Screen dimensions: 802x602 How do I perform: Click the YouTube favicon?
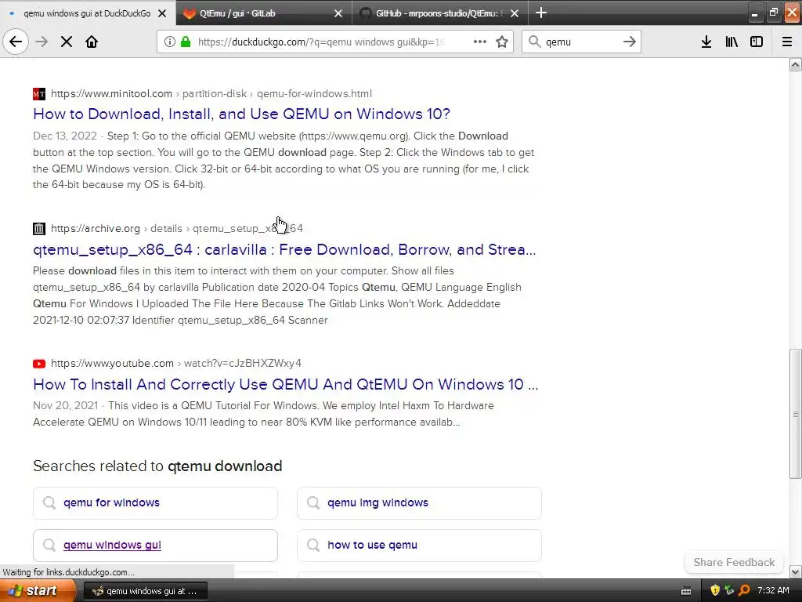[39, 364]
